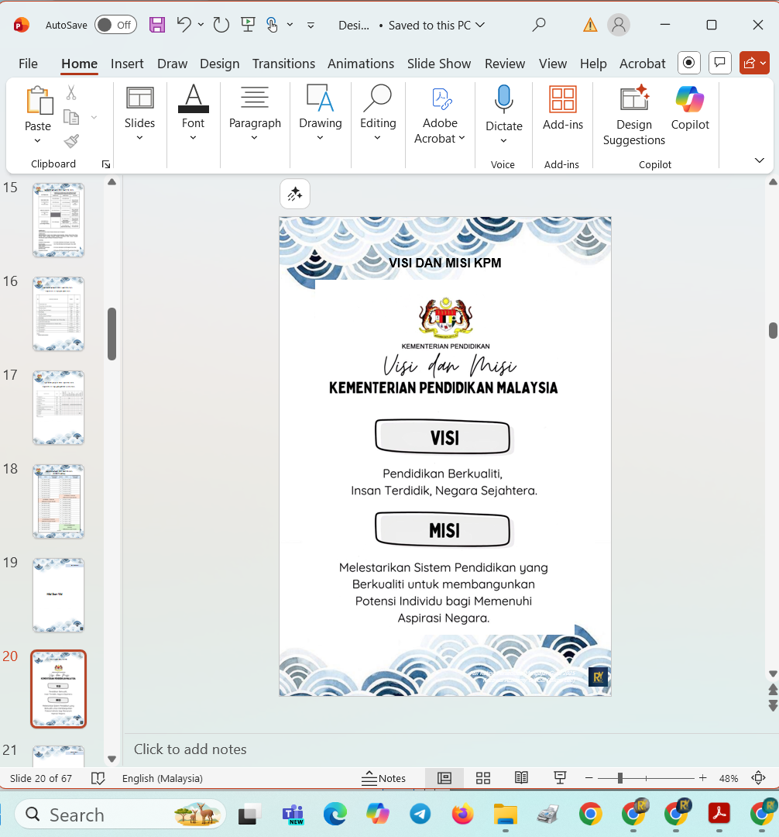Click the Format Painter brush icon
This screenshot has height=837, width=779.
(71, 141)
